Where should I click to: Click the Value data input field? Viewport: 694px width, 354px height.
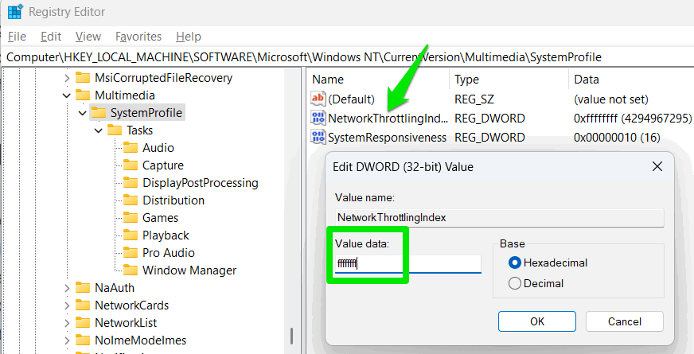tap(407, 263)
